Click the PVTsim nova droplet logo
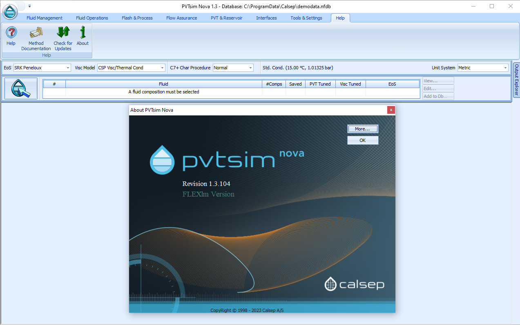This screenshot has height=325, width=520. pos(162,160)
